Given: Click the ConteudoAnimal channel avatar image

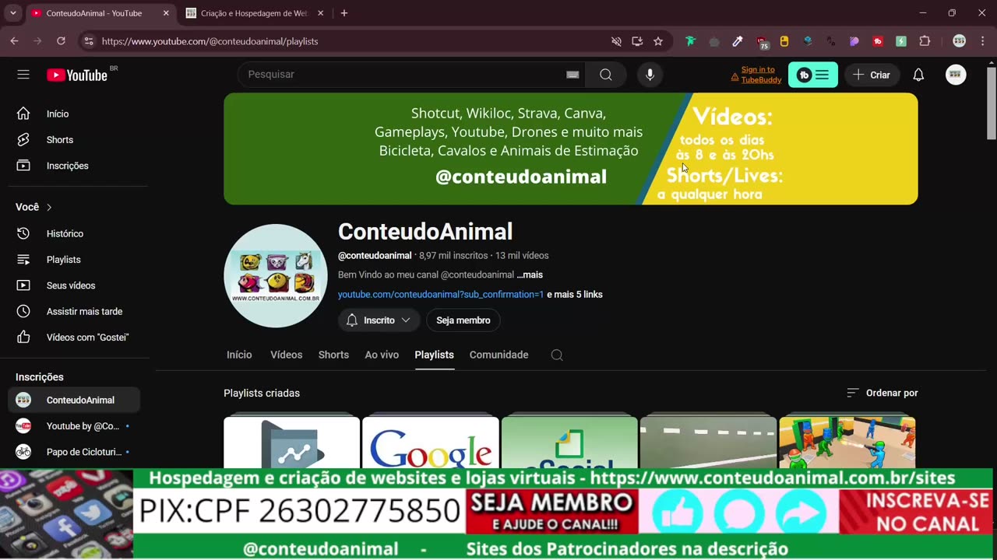Looking at the screenshot, I should (276, 276).
